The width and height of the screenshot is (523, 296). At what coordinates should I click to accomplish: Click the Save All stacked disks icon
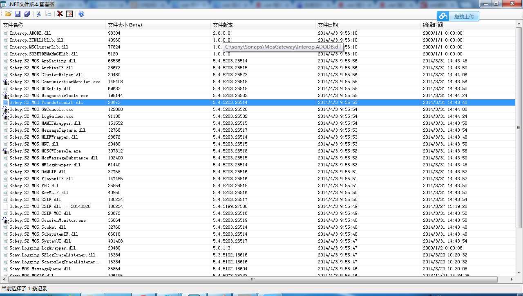pos(27,14)
